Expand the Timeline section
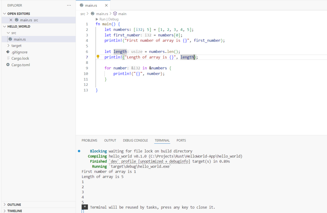 coord(4,211)
